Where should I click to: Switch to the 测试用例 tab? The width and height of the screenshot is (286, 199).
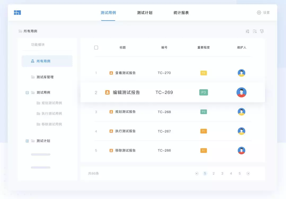[108, 13]
